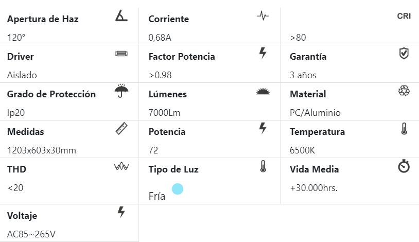Click the waveform icon next to THD
The width and height of the screenshot is (419, 242).
tap(121, 166)
